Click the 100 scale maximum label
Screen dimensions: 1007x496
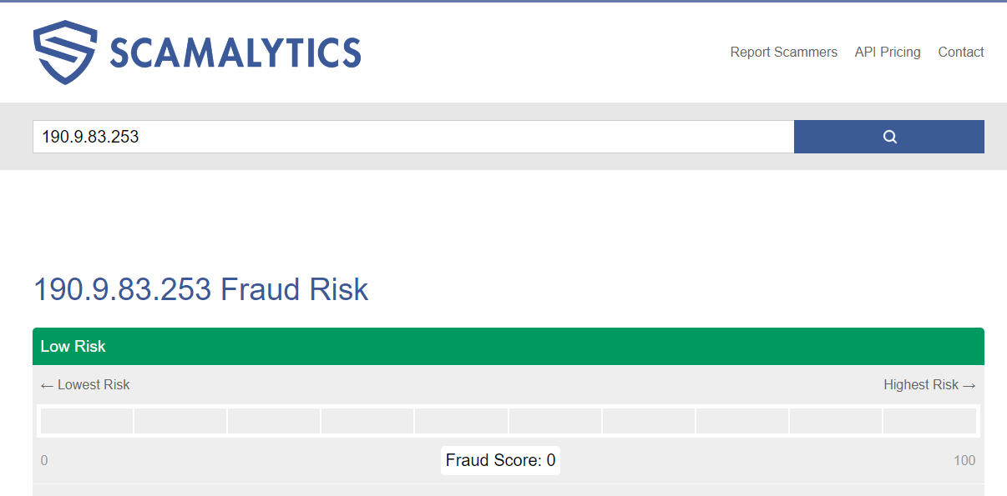point(964,460)
